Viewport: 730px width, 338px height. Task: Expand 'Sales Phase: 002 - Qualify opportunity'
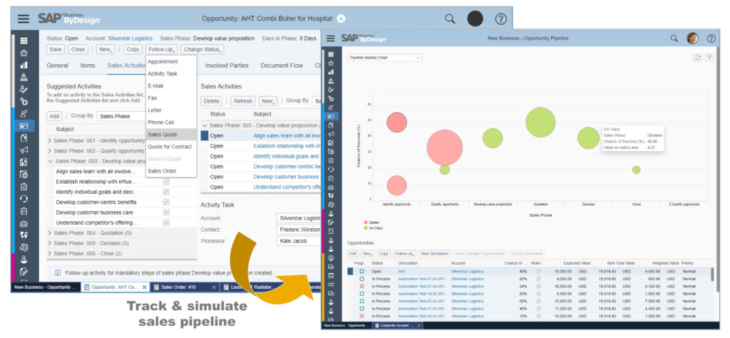tap(51, 151)
